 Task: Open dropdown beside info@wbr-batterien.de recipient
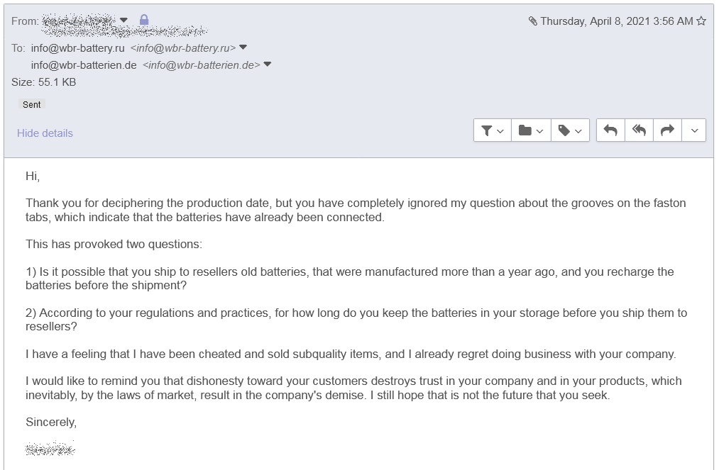click(268, 65)
